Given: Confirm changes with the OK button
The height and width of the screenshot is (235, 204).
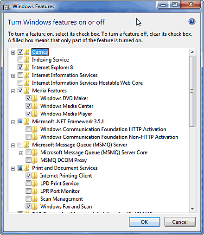Looking at the screenshot, I should pyautogui.click(x=144, y=222).
